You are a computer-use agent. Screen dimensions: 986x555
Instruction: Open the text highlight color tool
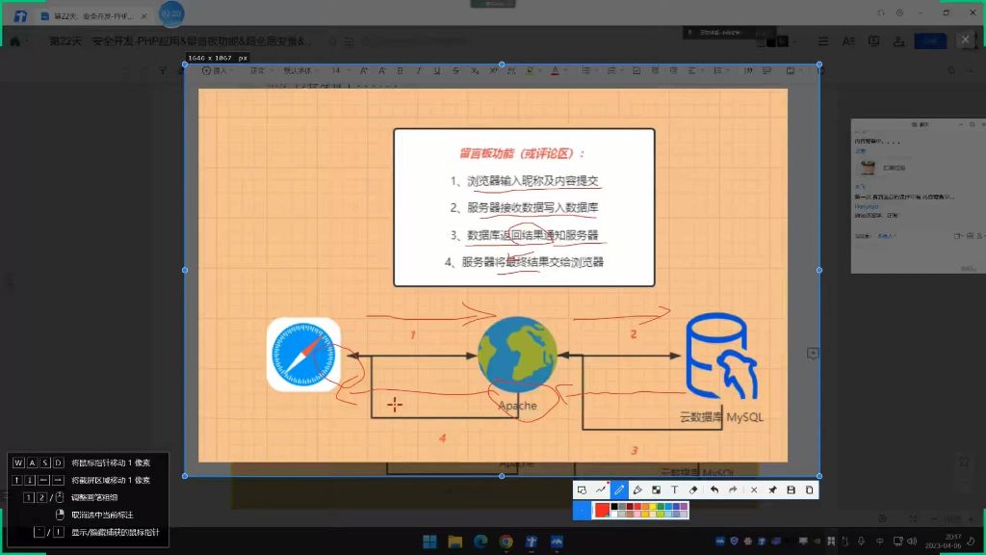531,71
